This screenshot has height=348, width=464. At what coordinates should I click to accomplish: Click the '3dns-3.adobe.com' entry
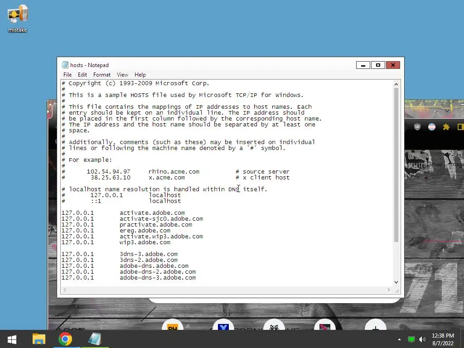(x=149, y=254)
